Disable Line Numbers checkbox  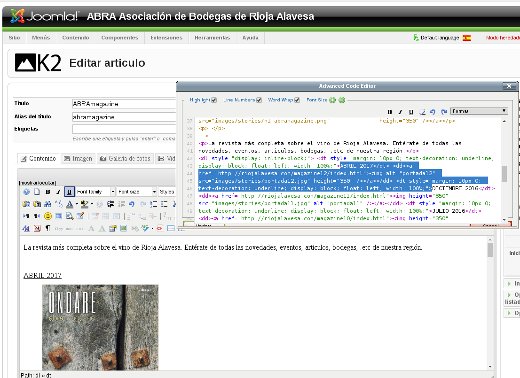pos(259,100)
